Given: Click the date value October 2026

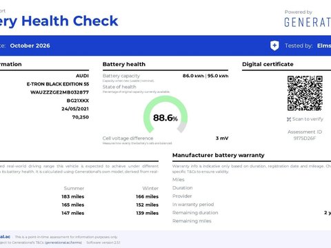Looking at the screenshot, I should [x=30, y=45].
